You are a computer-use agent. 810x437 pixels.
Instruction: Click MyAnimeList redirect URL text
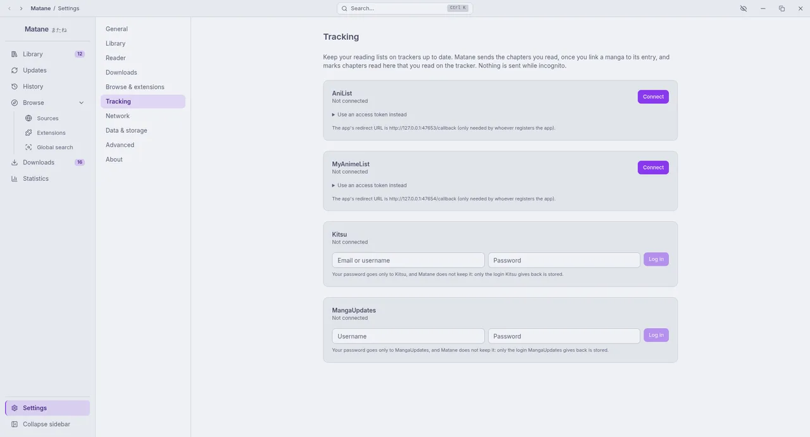click(x=444, y=199)
